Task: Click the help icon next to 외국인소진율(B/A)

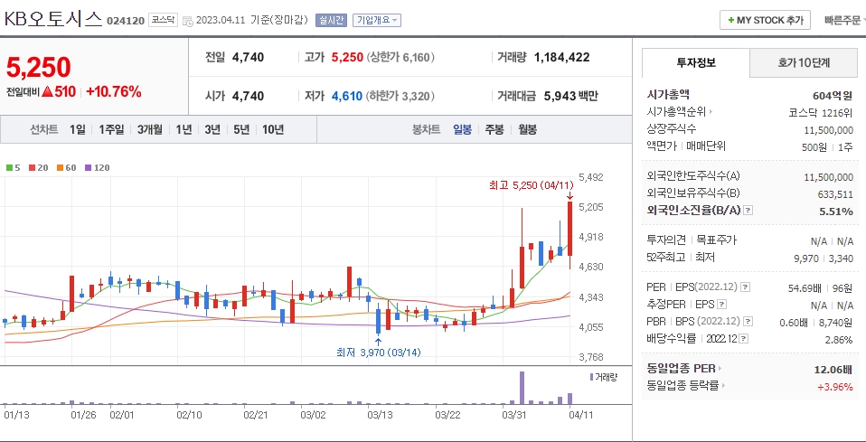Action: point(748,211)
